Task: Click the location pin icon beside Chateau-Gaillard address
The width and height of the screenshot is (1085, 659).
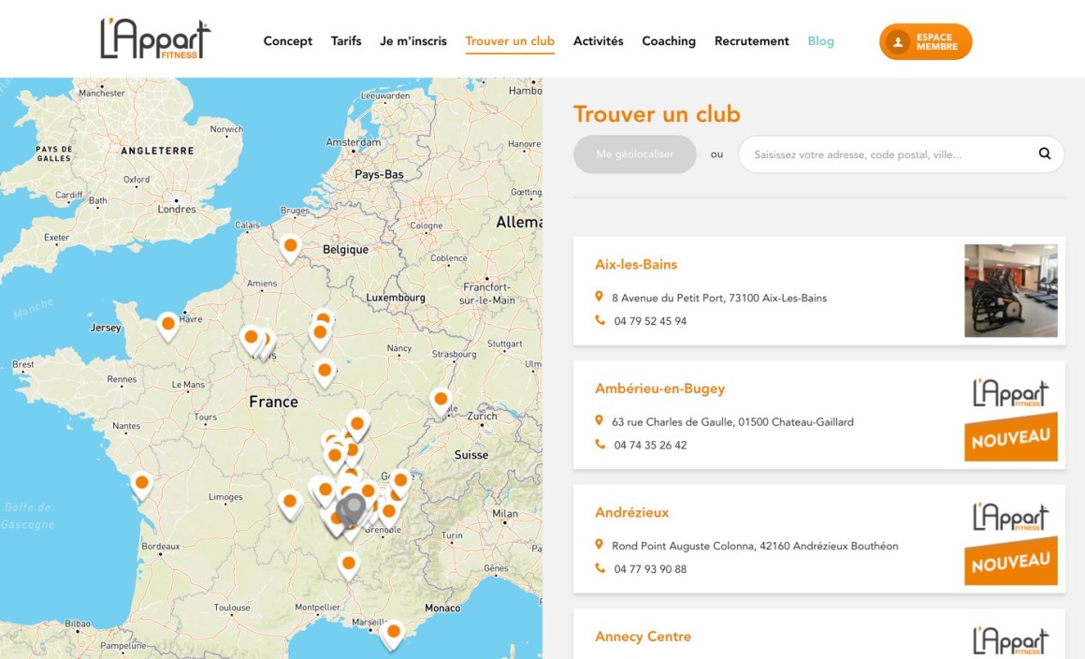Action: 600,421
